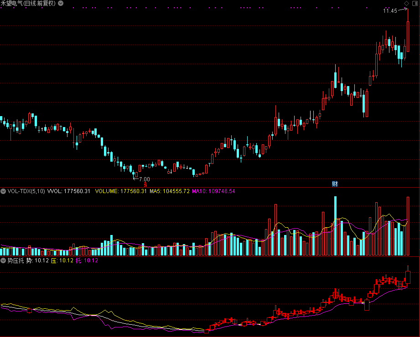Open dropdown next to 禾望电气 chart title
The height and width of the screenshot is (337, 420).
61,4
